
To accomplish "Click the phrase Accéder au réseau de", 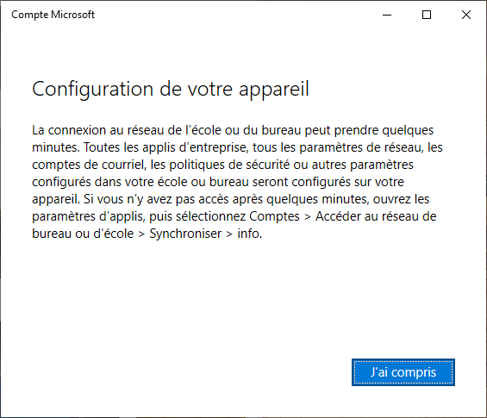I will coord(376,216).
